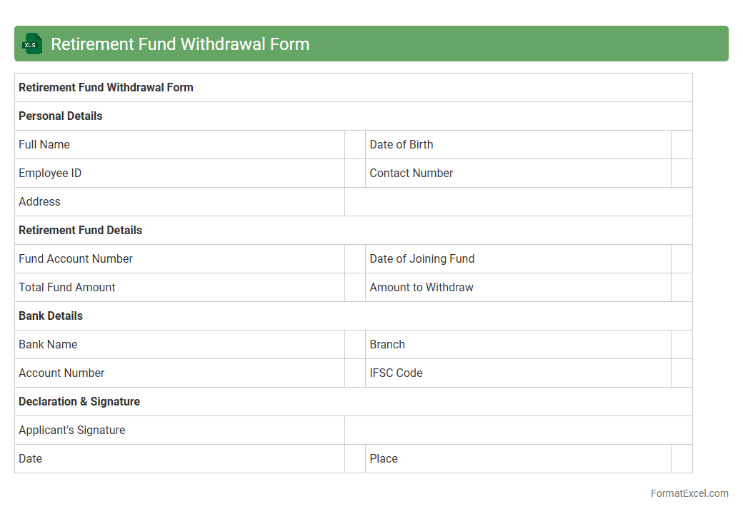The height and width of the screenshot is (514, 743).
Task: Click the Personal Details section heading
Action: [x=61, y=116]
